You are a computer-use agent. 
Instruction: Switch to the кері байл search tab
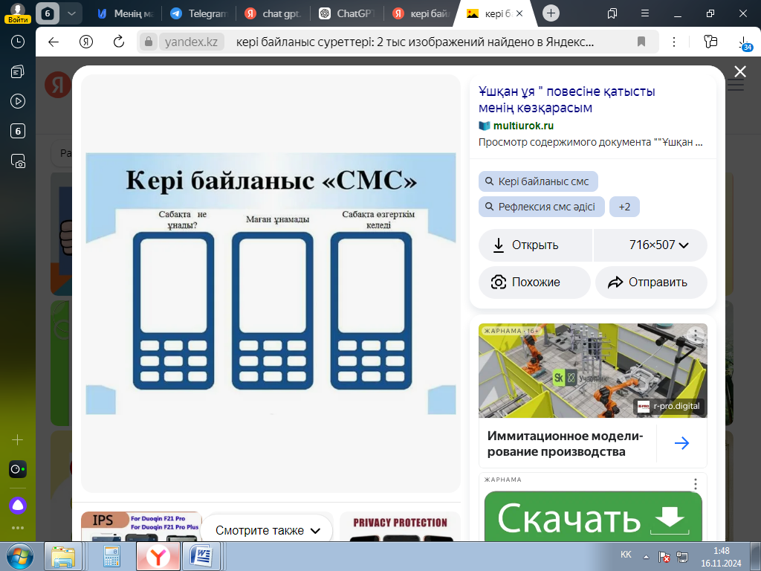pos(421,13)
